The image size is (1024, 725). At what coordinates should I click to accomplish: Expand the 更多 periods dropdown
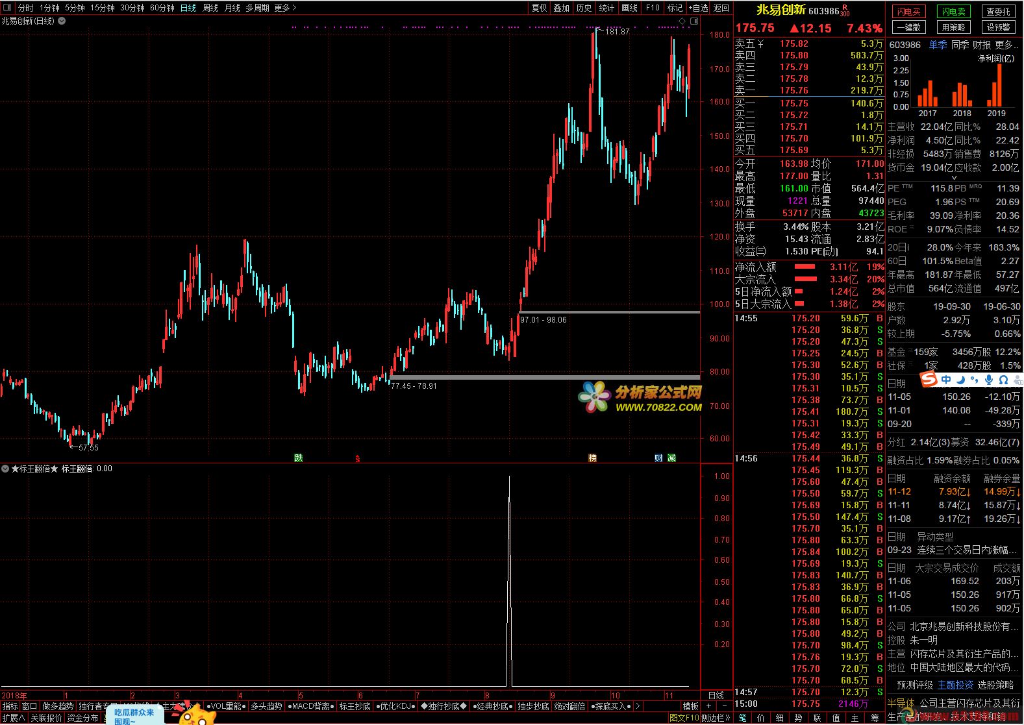pyautogui.click(x=285, y=8)
